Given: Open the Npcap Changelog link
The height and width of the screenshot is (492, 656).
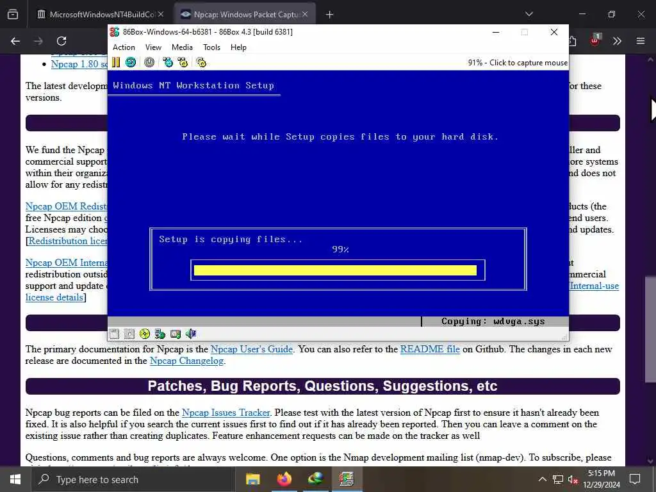Looking at the screenshot, I should (186, 361).
